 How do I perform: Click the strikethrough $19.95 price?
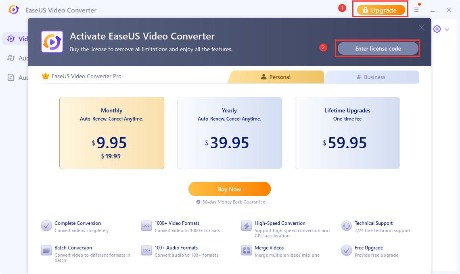pos(111,156)
